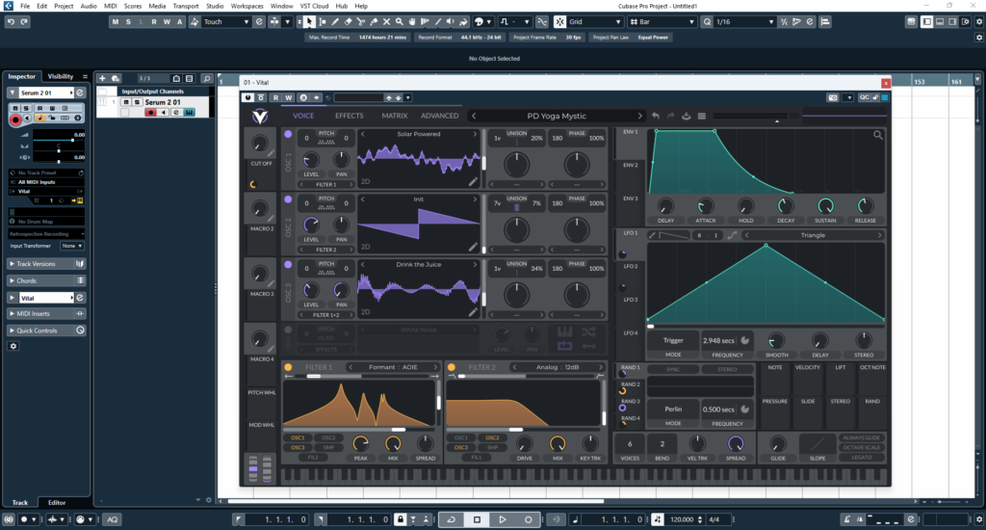This screenshot has width=986, height=530.
Task: Select the Glue tool
Action: [x=374, y=21]
